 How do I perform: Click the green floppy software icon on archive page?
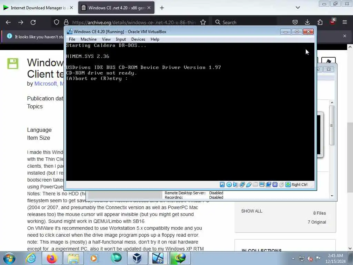[x=13, y=63]
